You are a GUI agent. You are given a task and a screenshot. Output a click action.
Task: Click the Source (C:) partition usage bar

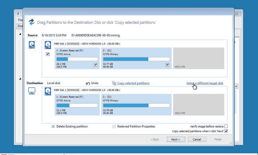136,59
